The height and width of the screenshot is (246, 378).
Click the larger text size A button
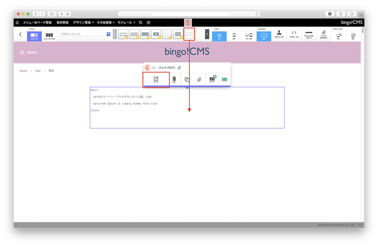click(x=68, y=14)
